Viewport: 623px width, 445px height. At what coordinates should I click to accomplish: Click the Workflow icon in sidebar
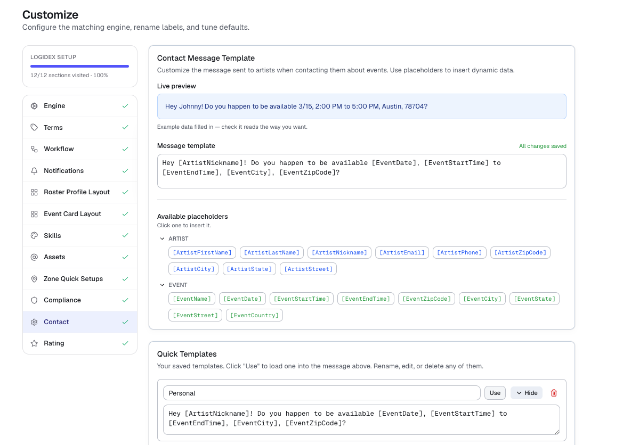pos(34,149)
